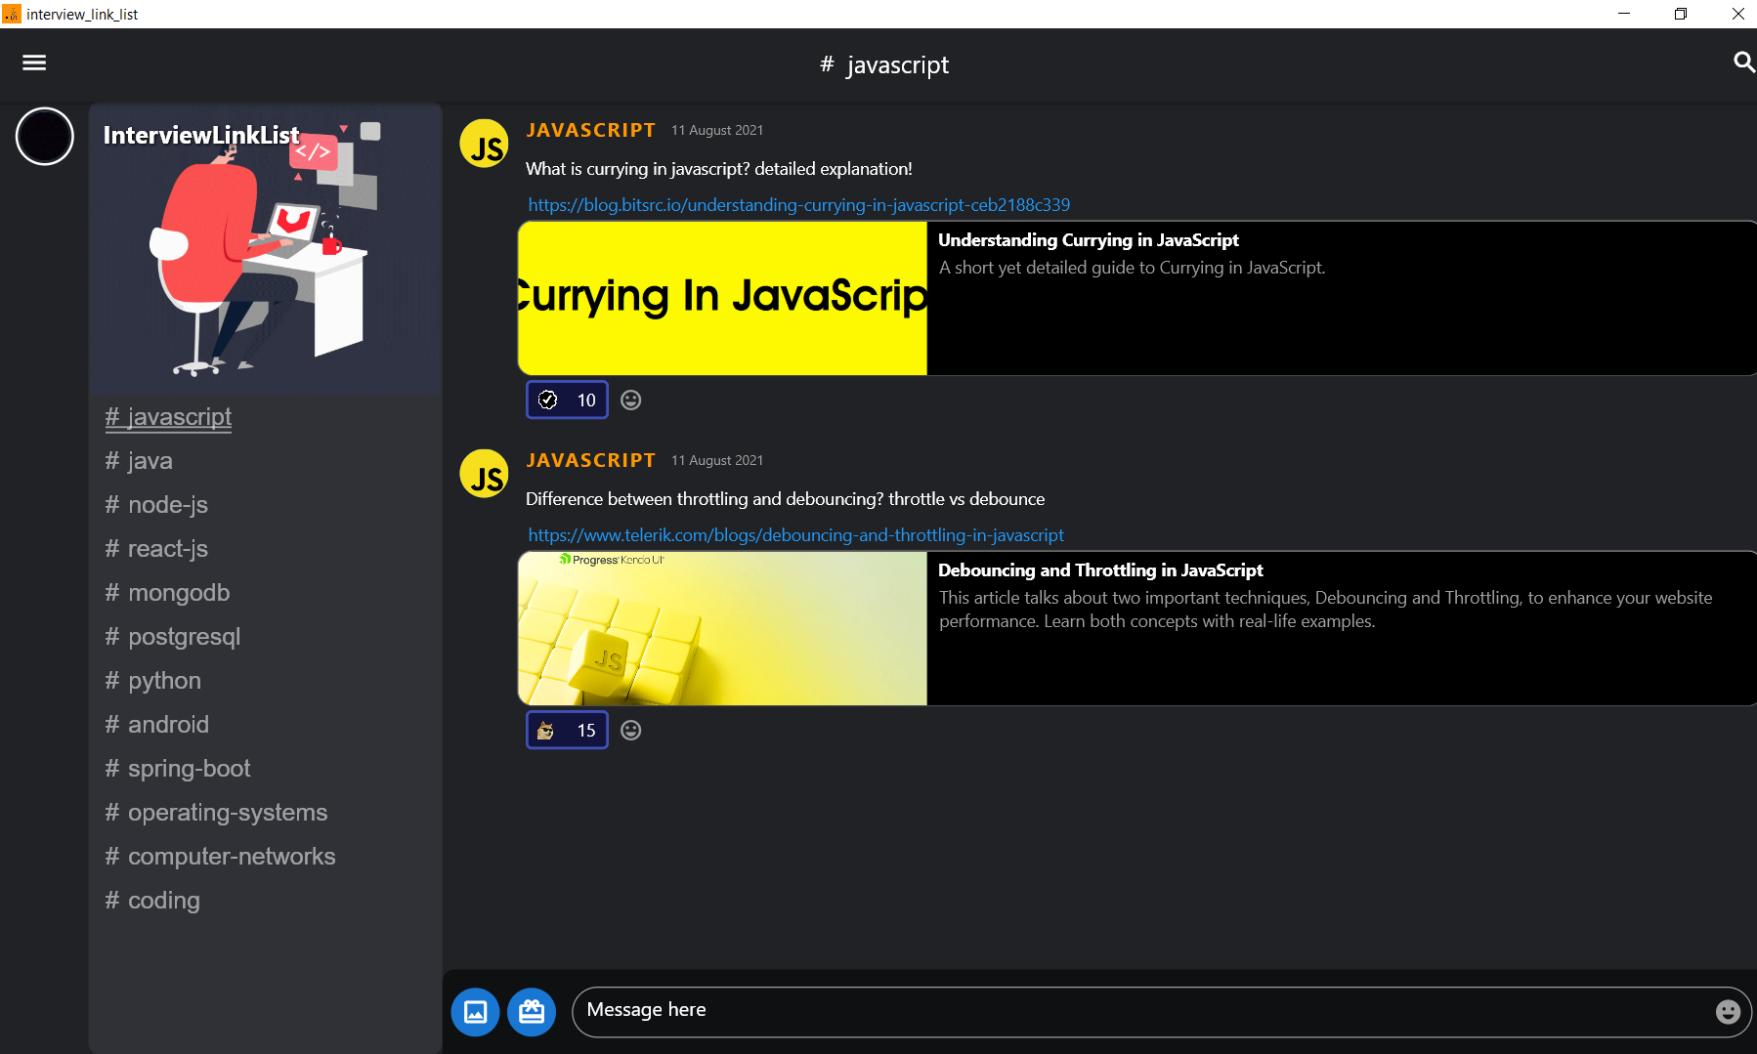Image resolution: width=1757 pixels, height=1054 pixels.
Task: Open the telerik debouncing article link
Action: (795, 535)
